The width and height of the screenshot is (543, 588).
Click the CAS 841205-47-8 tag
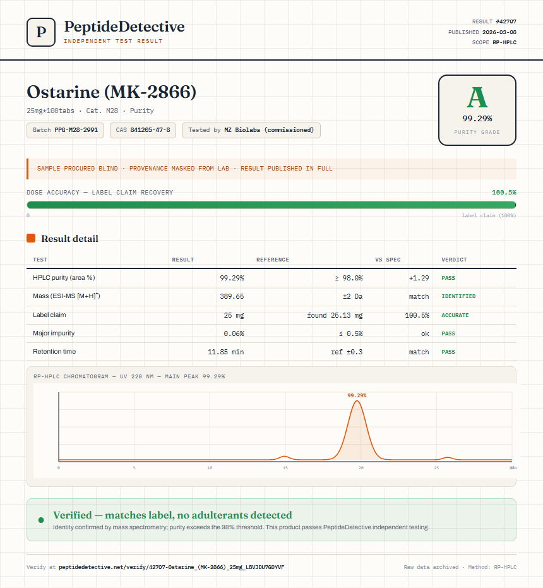tap(143, 130)
